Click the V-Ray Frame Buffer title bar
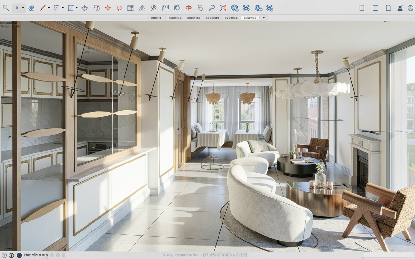This screenshot has height=259, width=415. 207,255
